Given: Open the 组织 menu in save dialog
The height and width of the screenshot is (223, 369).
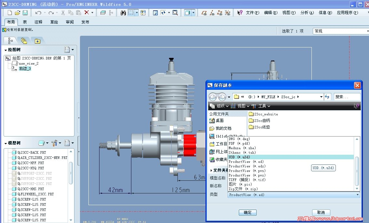Looking at the screenshot, I should pos(219,106).
